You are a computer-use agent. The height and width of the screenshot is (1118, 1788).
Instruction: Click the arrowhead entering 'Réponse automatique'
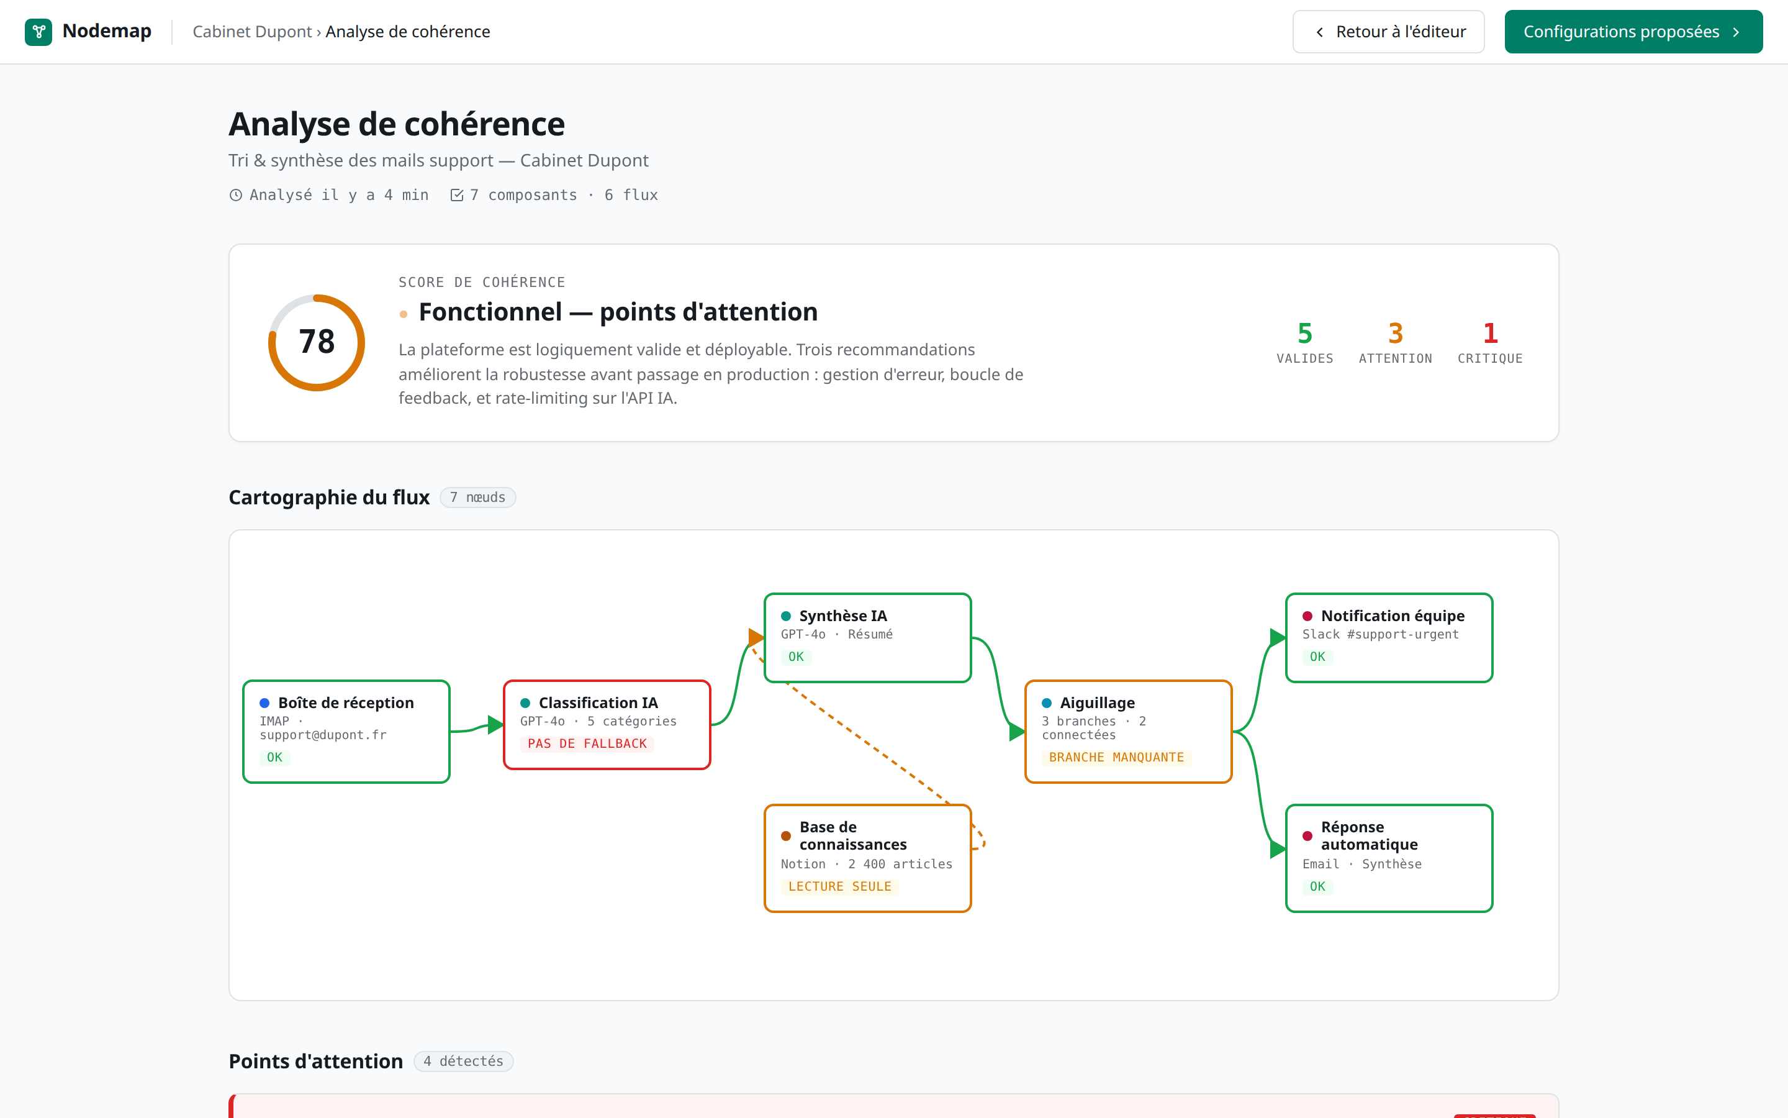coord(1278,850)
